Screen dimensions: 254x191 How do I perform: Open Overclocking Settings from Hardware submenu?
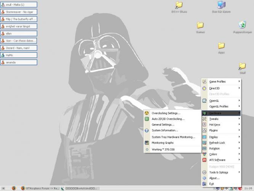[x=166, y=113]
